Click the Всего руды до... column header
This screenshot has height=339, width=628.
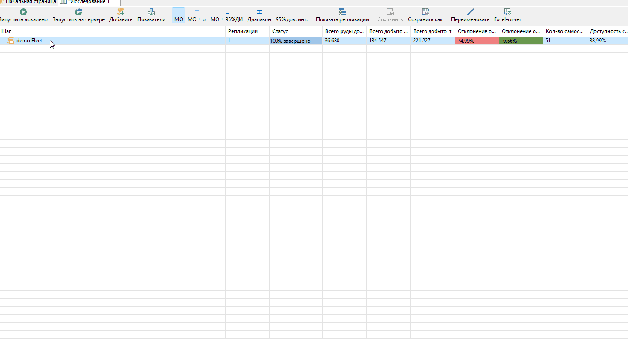pos(344,31)
